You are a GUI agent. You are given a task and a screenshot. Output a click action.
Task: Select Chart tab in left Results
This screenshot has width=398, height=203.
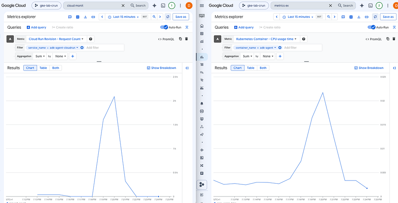click(30, 68)
